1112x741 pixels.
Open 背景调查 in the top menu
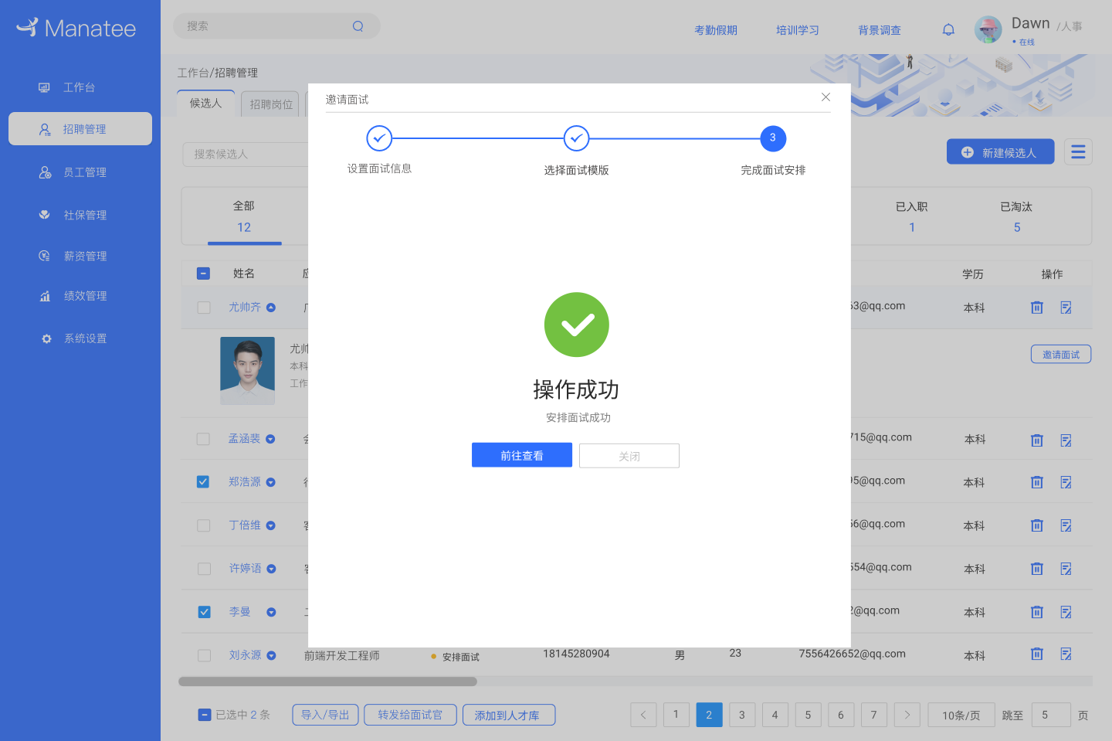879,30
